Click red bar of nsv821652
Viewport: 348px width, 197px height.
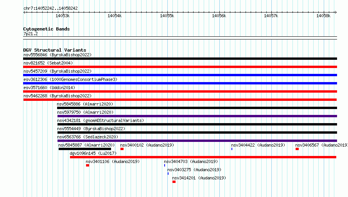coord(180,67)
